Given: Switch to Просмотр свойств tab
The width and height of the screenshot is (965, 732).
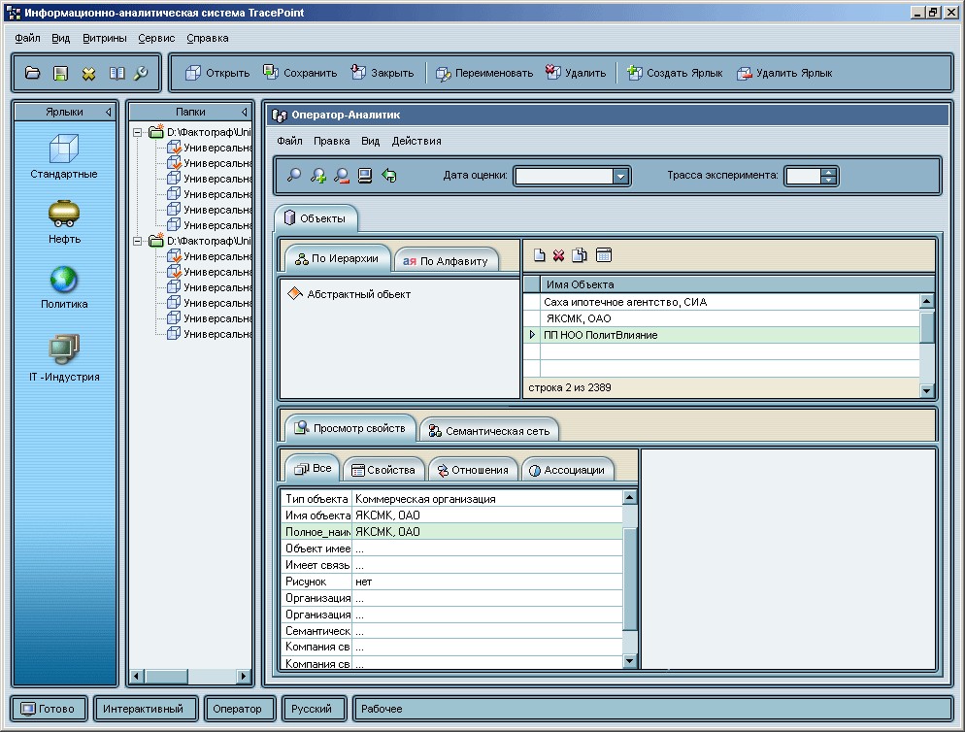Looking at the screenshot, I should pos(350,428).
